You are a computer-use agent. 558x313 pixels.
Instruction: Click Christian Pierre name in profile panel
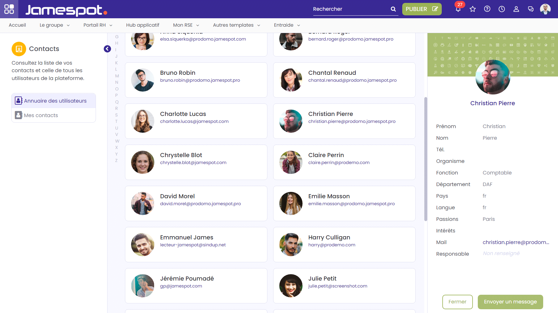(x=493, y=103)
